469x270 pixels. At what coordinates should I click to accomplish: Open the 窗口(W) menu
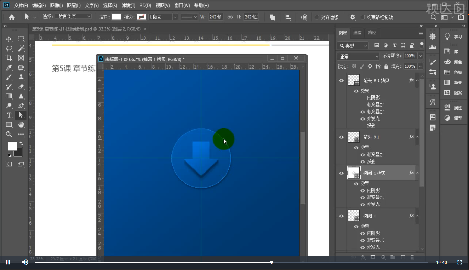tap(182, 6)
